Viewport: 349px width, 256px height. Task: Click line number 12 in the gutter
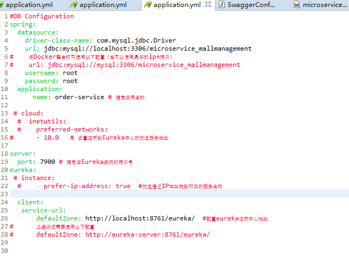coord(4,105)
